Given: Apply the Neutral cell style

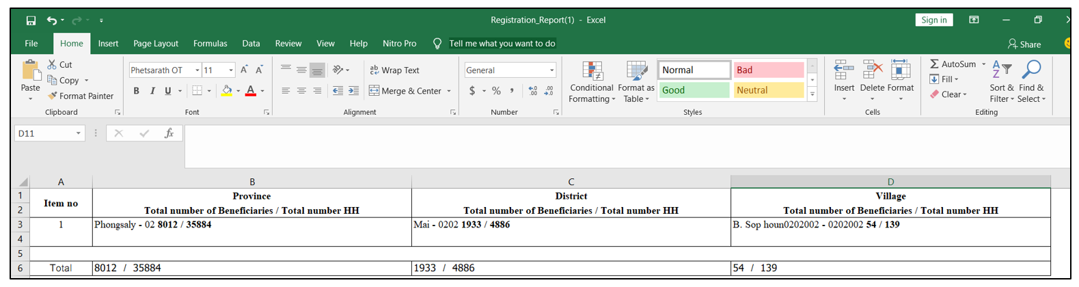Looking at the screenshot, I should (768, 90).
